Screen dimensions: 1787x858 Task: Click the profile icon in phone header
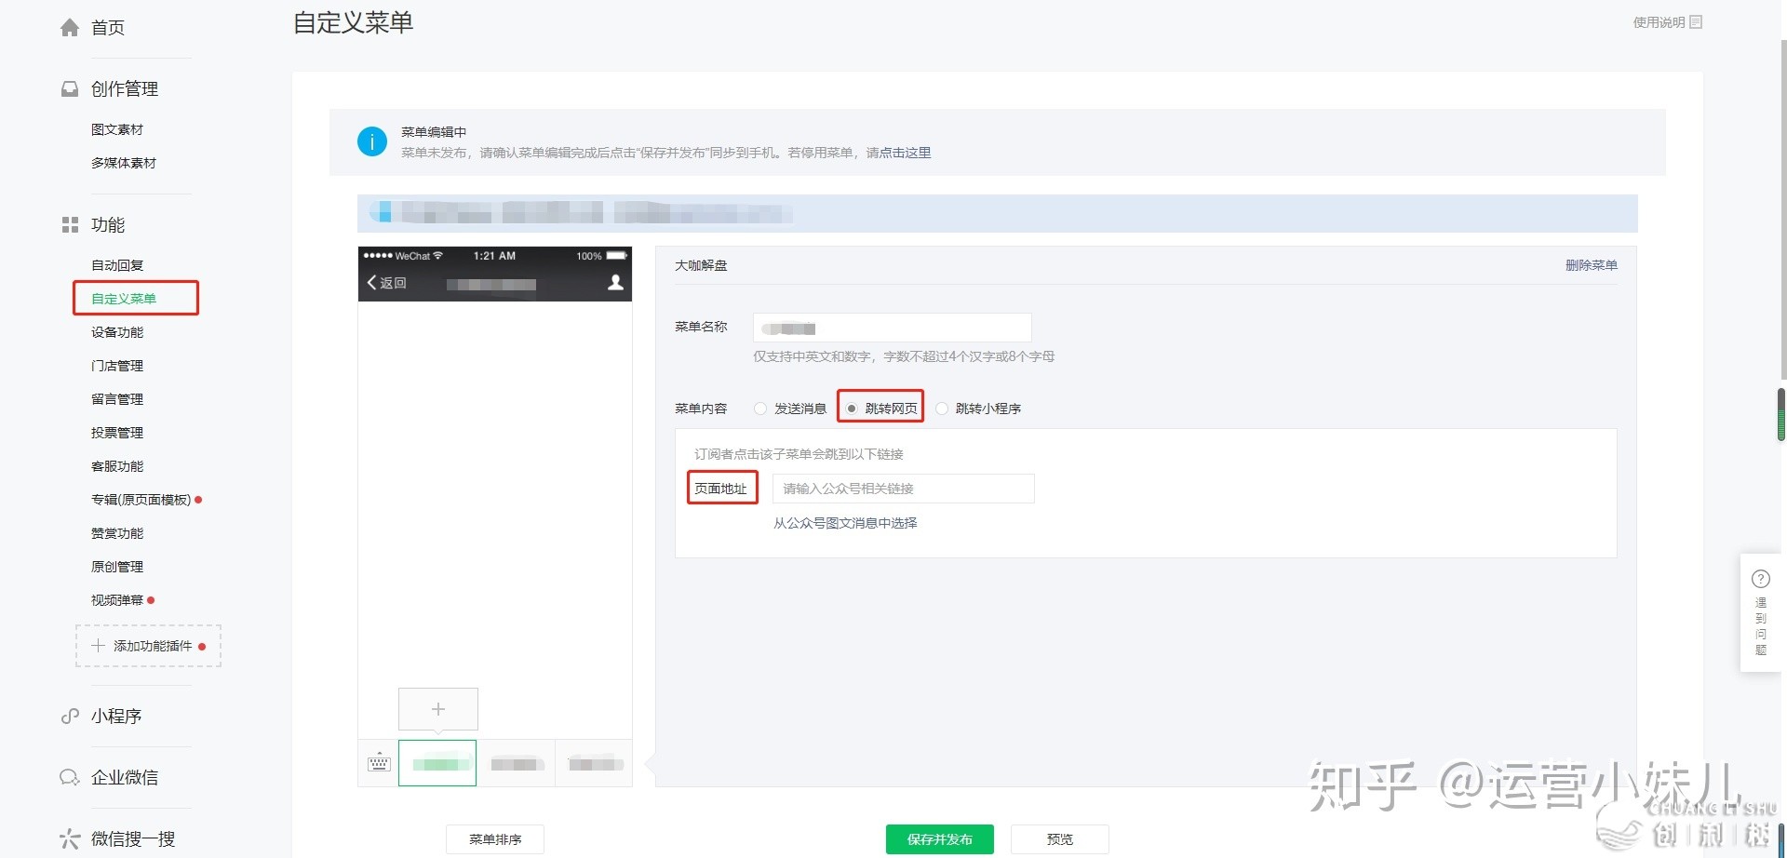click(615, 282)
